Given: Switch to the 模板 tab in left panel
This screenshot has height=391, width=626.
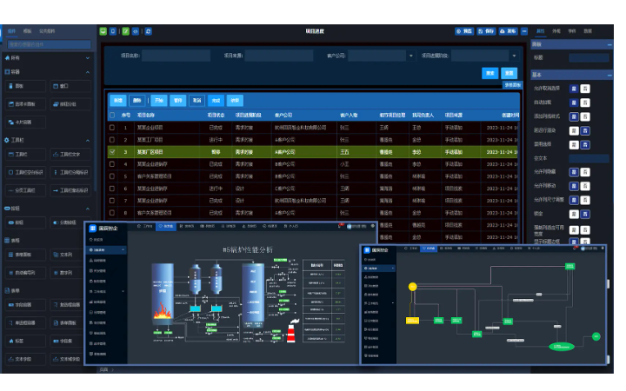Looking at the screenshot, I should [x=27, y=31].
